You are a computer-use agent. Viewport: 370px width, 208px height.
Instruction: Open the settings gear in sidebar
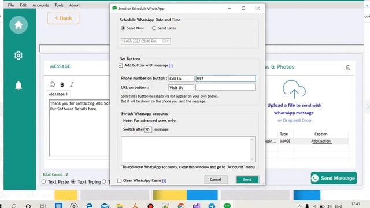coord(18,55)
